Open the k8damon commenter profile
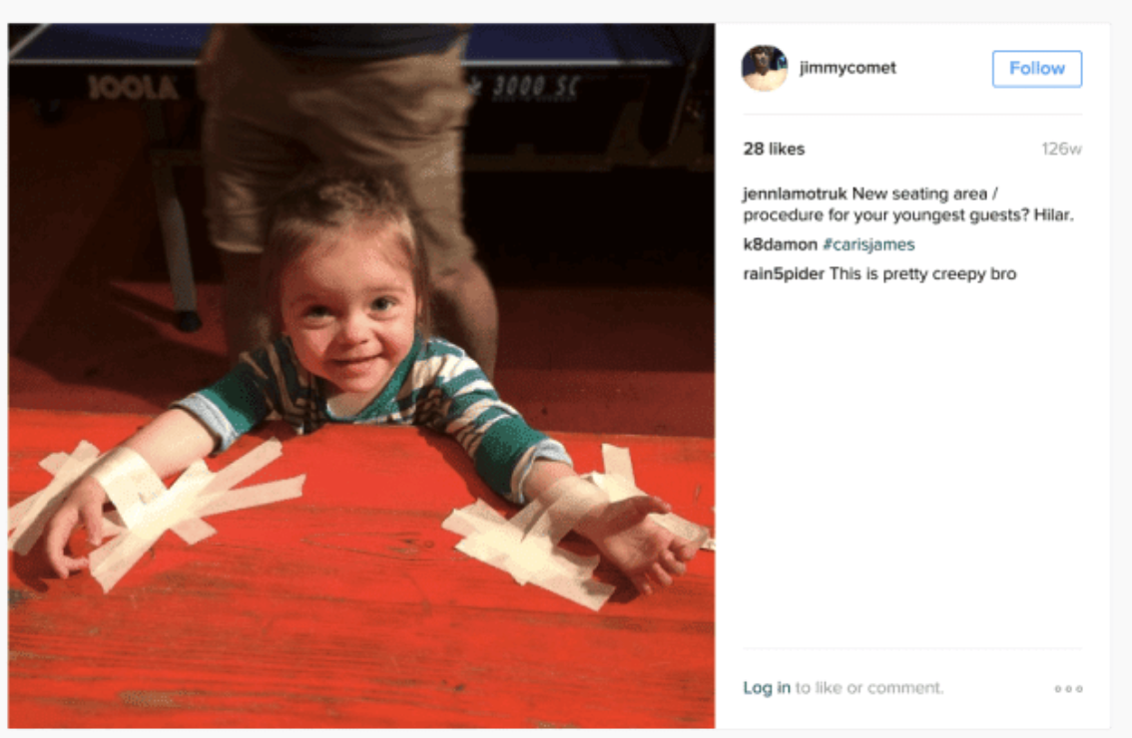Viewport: 1132px width, 738px height. [781, 244]
